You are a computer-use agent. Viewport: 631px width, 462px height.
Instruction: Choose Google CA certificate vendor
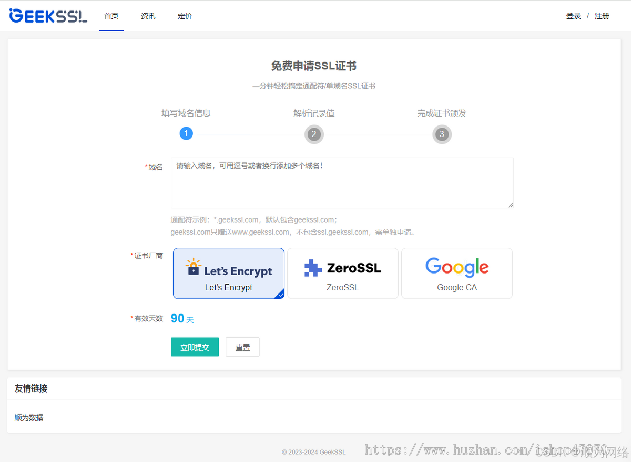coord(457,274)
